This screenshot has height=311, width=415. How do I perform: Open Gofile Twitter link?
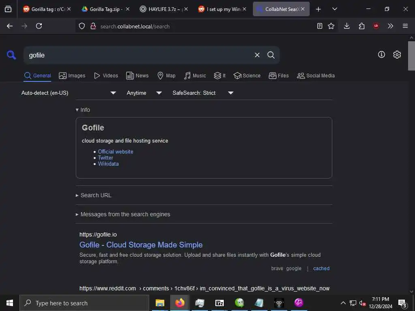106,158
